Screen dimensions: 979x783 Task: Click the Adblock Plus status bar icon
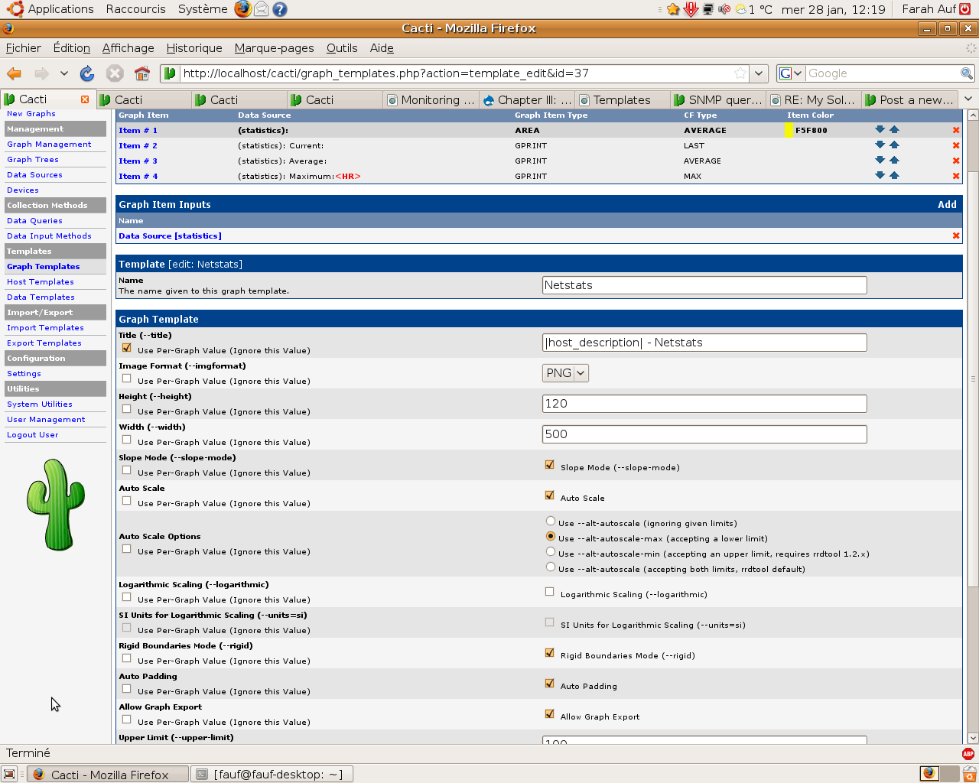pyautogui.click(x=968, y=753)
